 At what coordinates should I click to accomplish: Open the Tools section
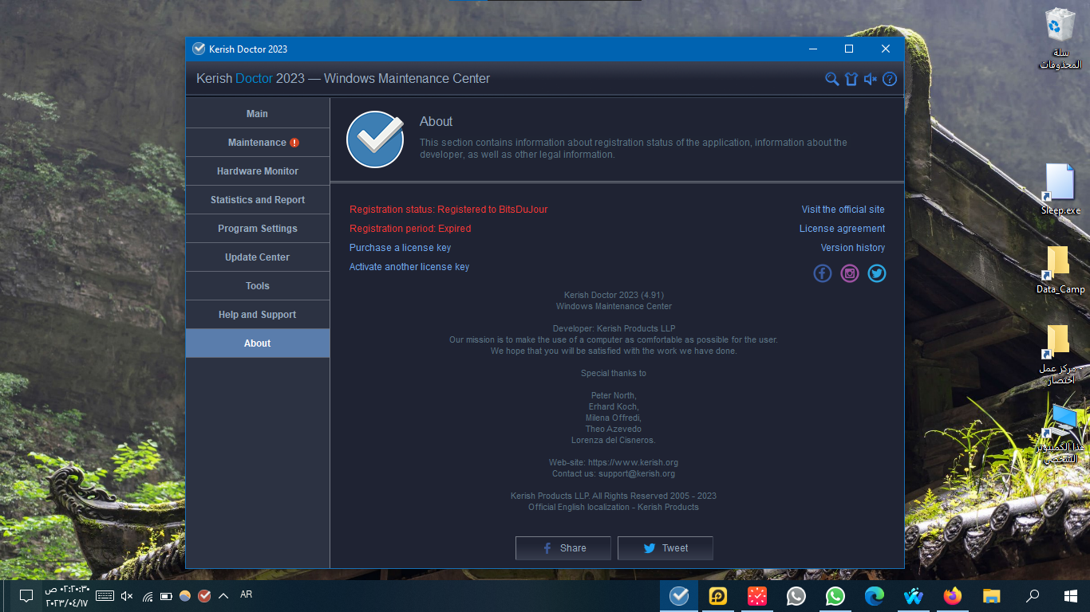coord(258,286)
